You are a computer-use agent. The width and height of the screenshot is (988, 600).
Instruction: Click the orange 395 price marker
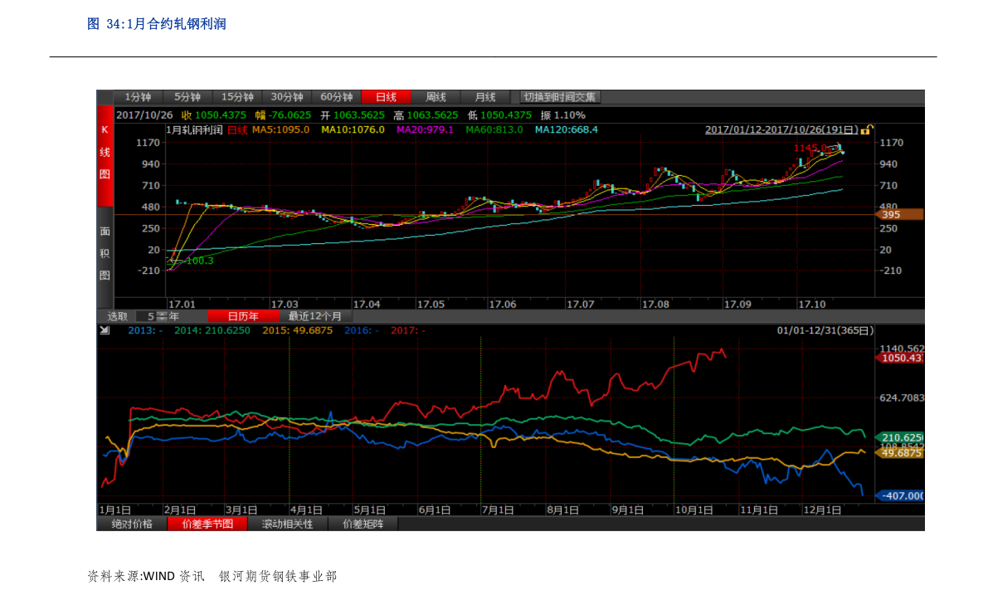pyautogui.click(x=900, y=215)
